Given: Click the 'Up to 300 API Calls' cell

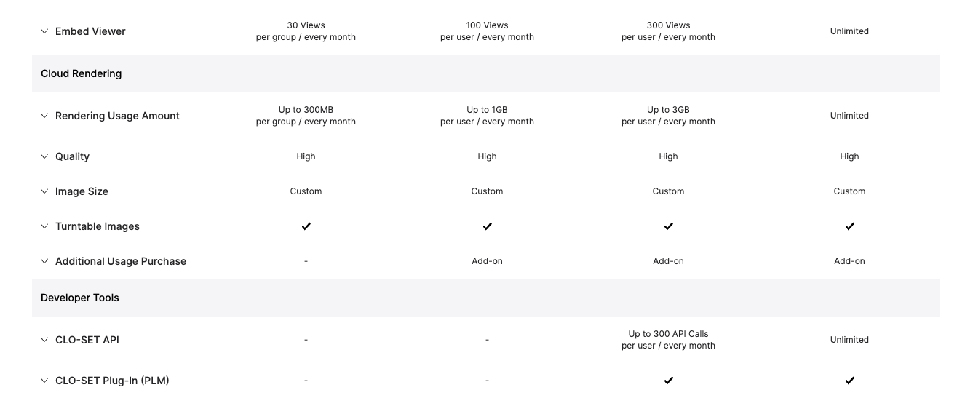Looking at the screenshot, I should 669,340.
